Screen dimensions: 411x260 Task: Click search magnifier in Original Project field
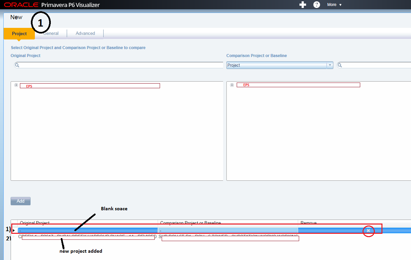tap(17, 65)
